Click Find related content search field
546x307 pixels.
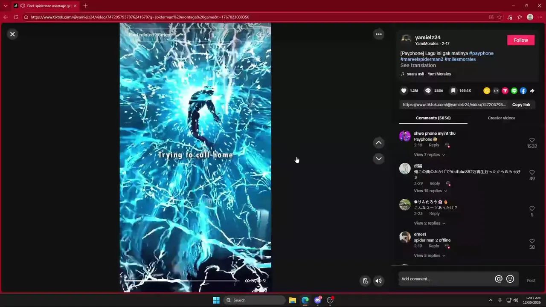point(190,35)
